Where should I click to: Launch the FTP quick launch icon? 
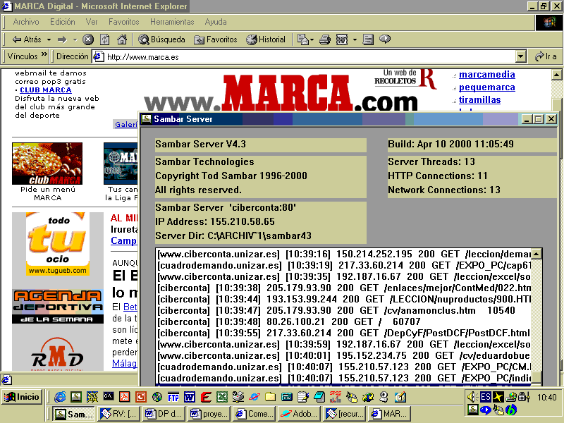point(173,397)
